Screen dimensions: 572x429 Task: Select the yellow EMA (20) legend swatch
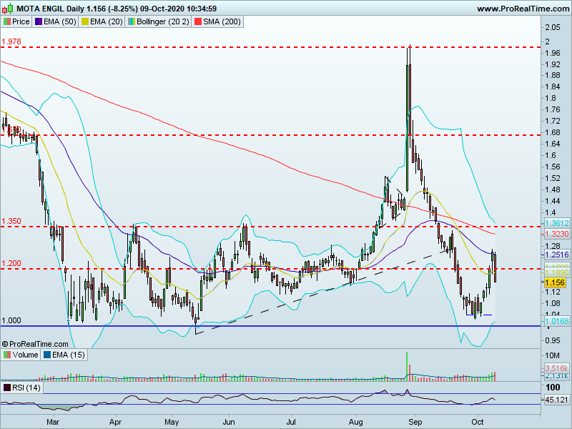84,21
